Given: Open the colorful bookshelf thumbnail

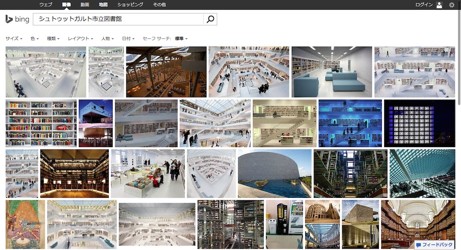Looking at the screenshot, I should (x=41, y=123).
